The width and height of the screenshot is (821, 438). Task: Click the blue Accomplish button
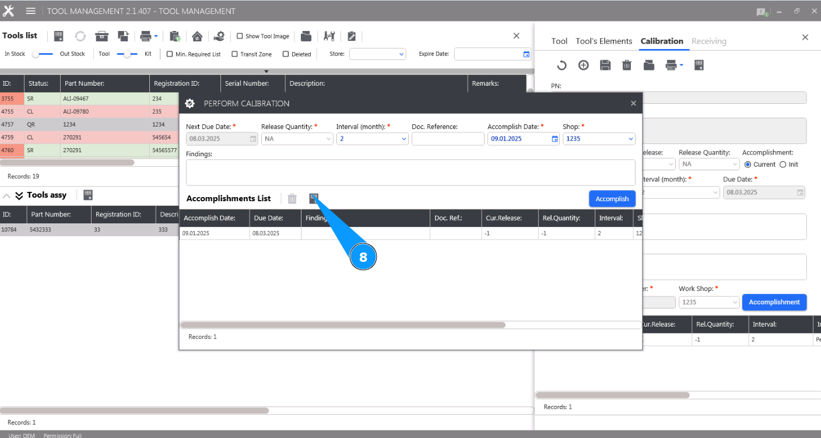[x=612, y=199]
